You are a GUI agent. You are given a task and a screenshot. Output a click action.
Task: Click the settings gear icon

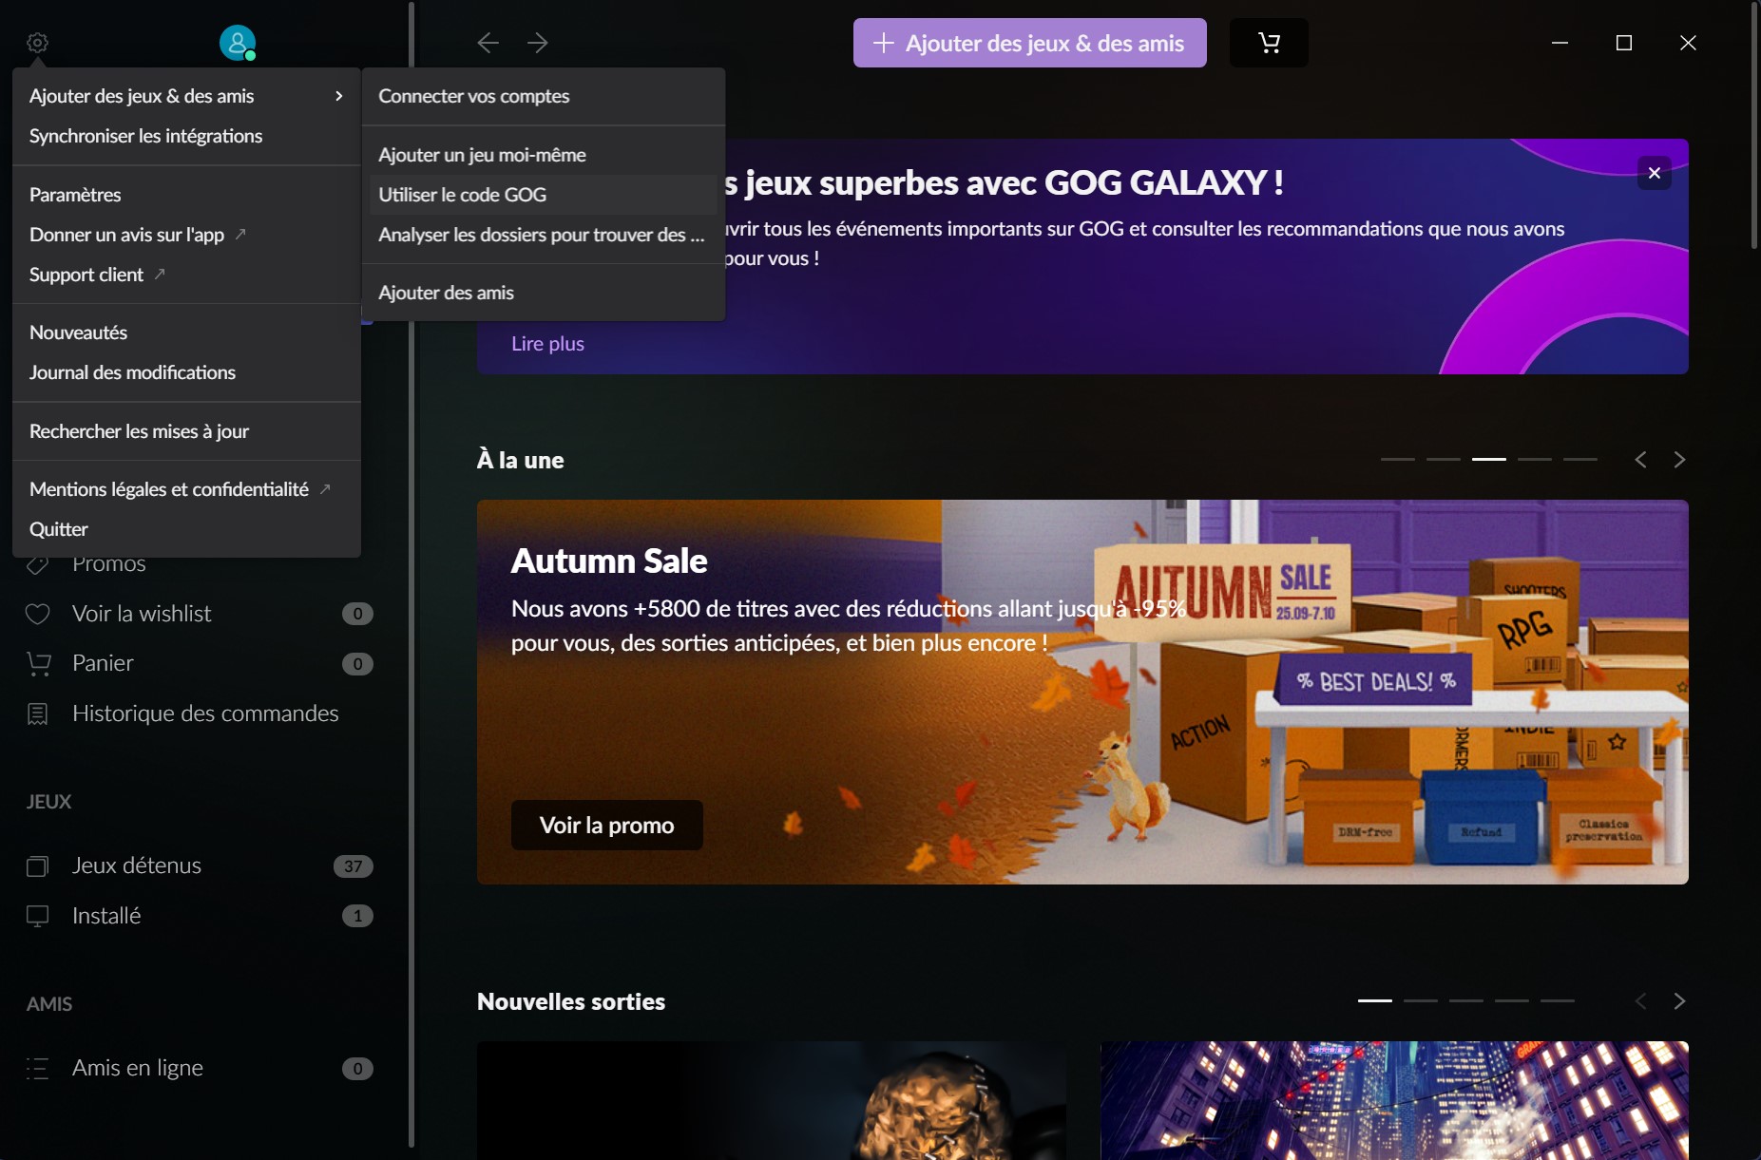tap(37, 43)
